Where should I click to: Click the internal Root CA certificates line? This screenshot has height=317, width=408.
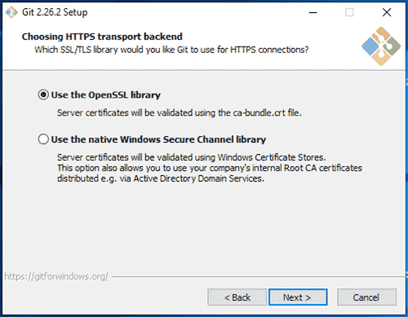[210, 168]
